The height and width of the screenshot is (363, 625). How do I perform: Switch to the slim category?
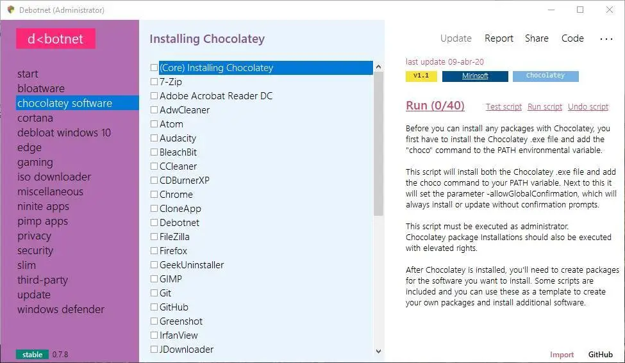[26, 265]
